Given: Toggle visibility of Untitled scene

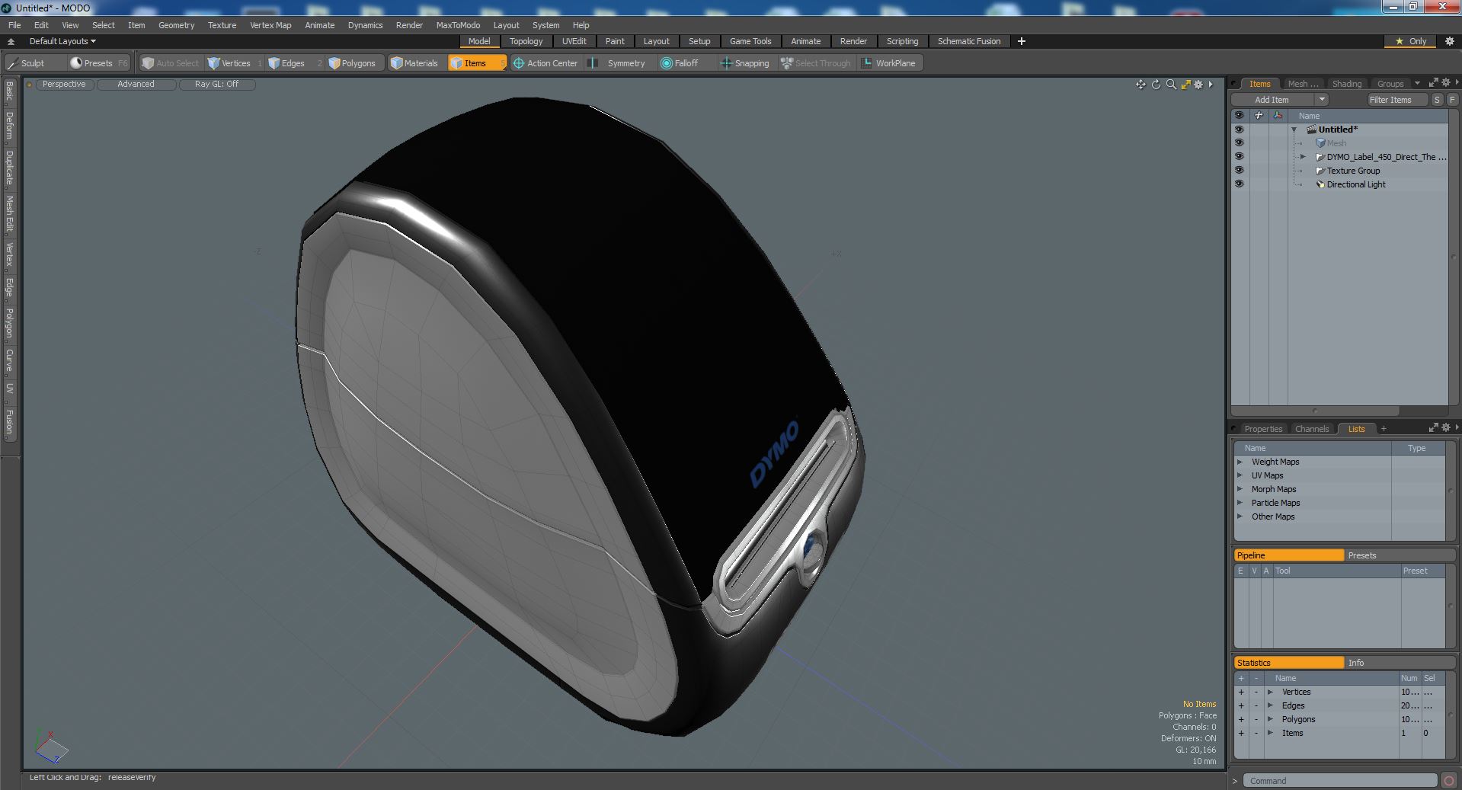Looking at the screenshot, I should pos(1239,130).
